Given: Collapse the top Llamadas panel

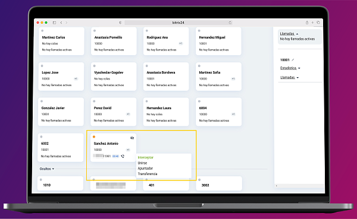Looking at the screenshot, I should pos(289,34).
